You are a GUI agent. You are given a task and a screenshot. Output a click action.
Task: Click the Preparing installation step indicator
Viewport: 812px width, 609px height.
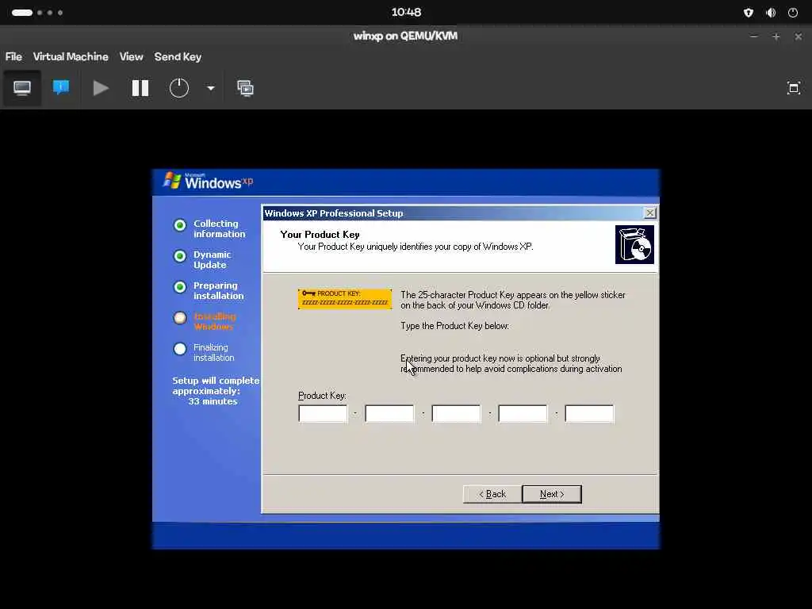180,287
